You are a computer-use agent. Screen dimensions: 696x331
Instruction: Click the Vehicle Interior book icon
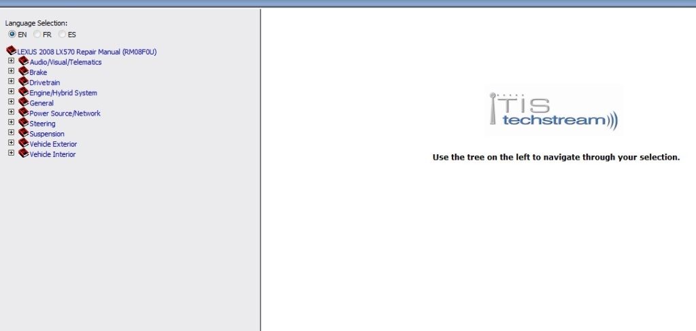pyautogui.click(x=24, y=153)
